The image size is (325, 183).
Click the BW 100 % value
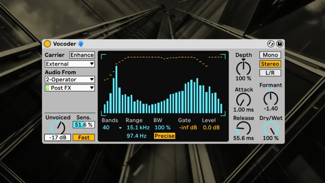coord(162,128)
